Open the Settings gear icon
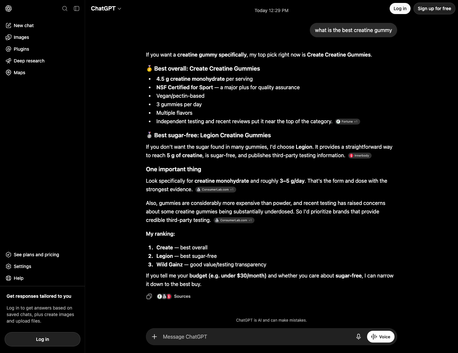458x353 pixels. 9,266
